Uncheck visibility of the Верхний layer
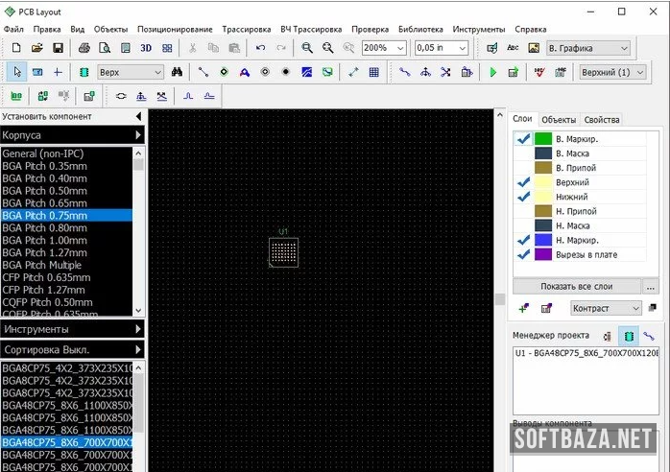 tap(523, 182)
